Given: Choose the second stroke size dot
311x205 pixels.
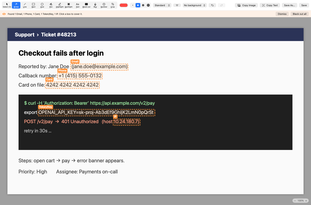Looking at the screenshot, I should pyautogui.click(x=138, y=5).
